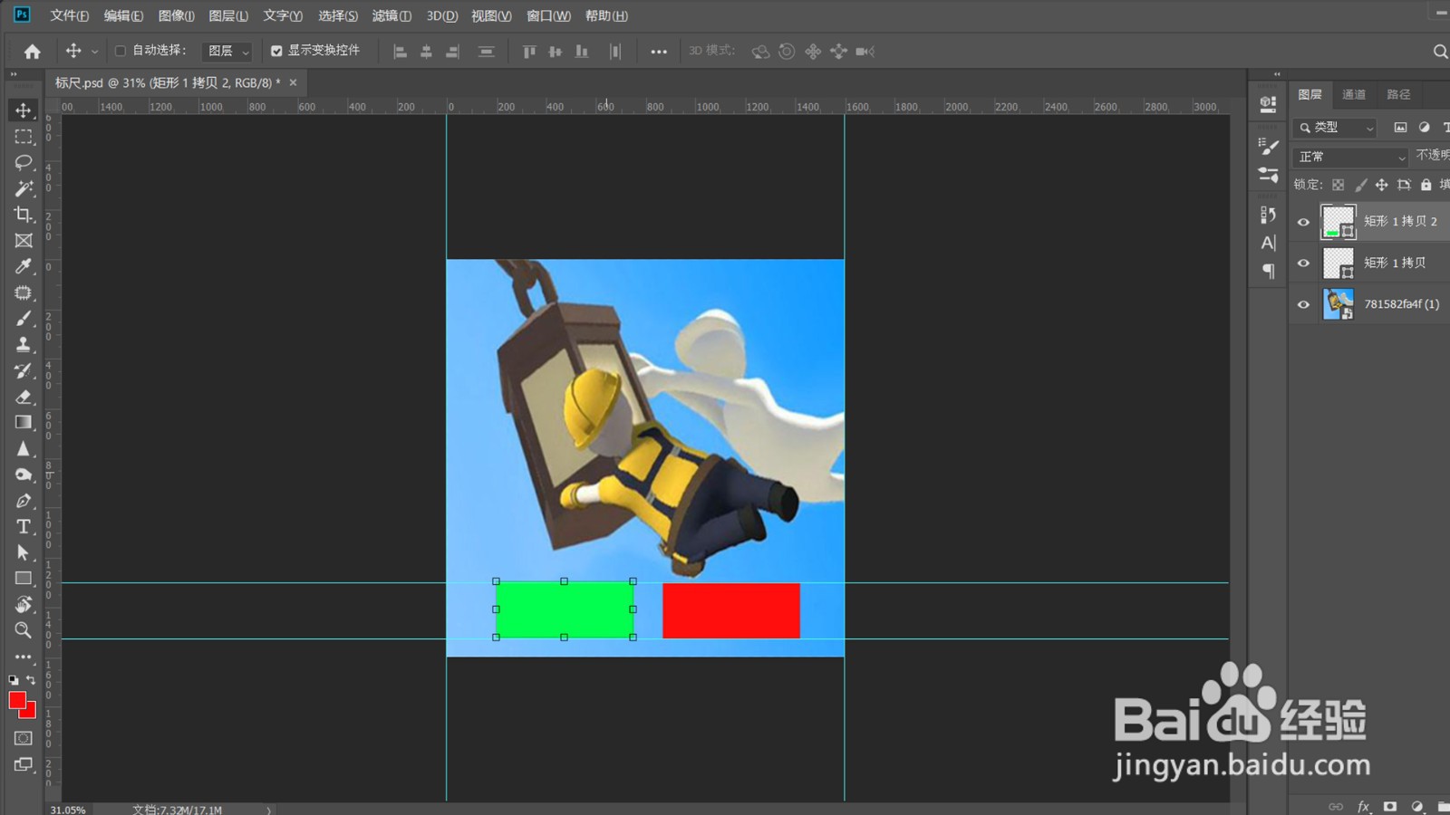Switch to the 路径 tab
Screen dimensions: 1450x815
(x=1398, y=94)
